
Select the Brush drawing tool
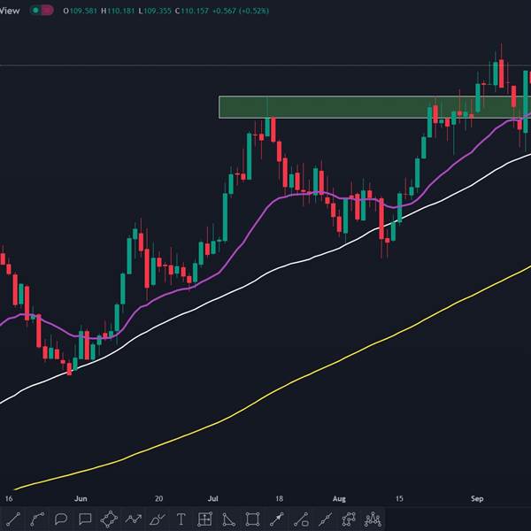pyautogui.click(x=158, y=519)
